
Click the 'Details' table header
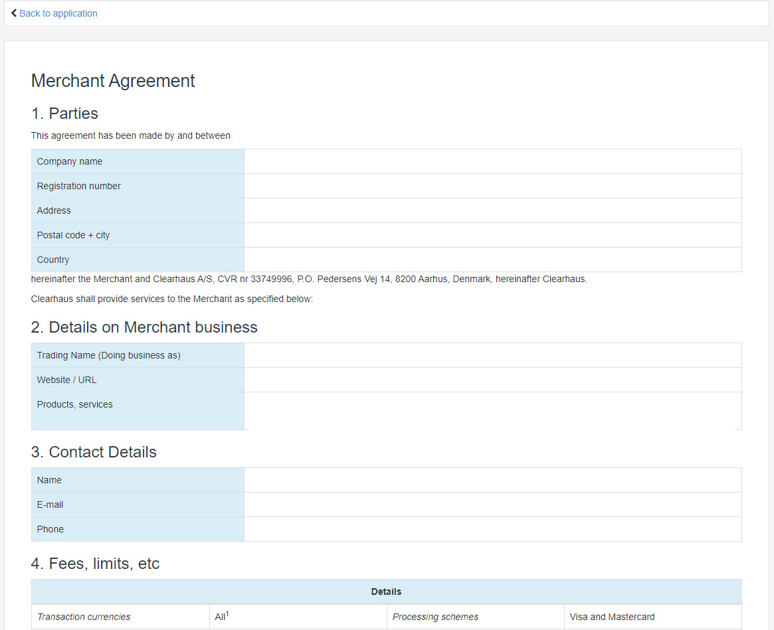(386, 591)
